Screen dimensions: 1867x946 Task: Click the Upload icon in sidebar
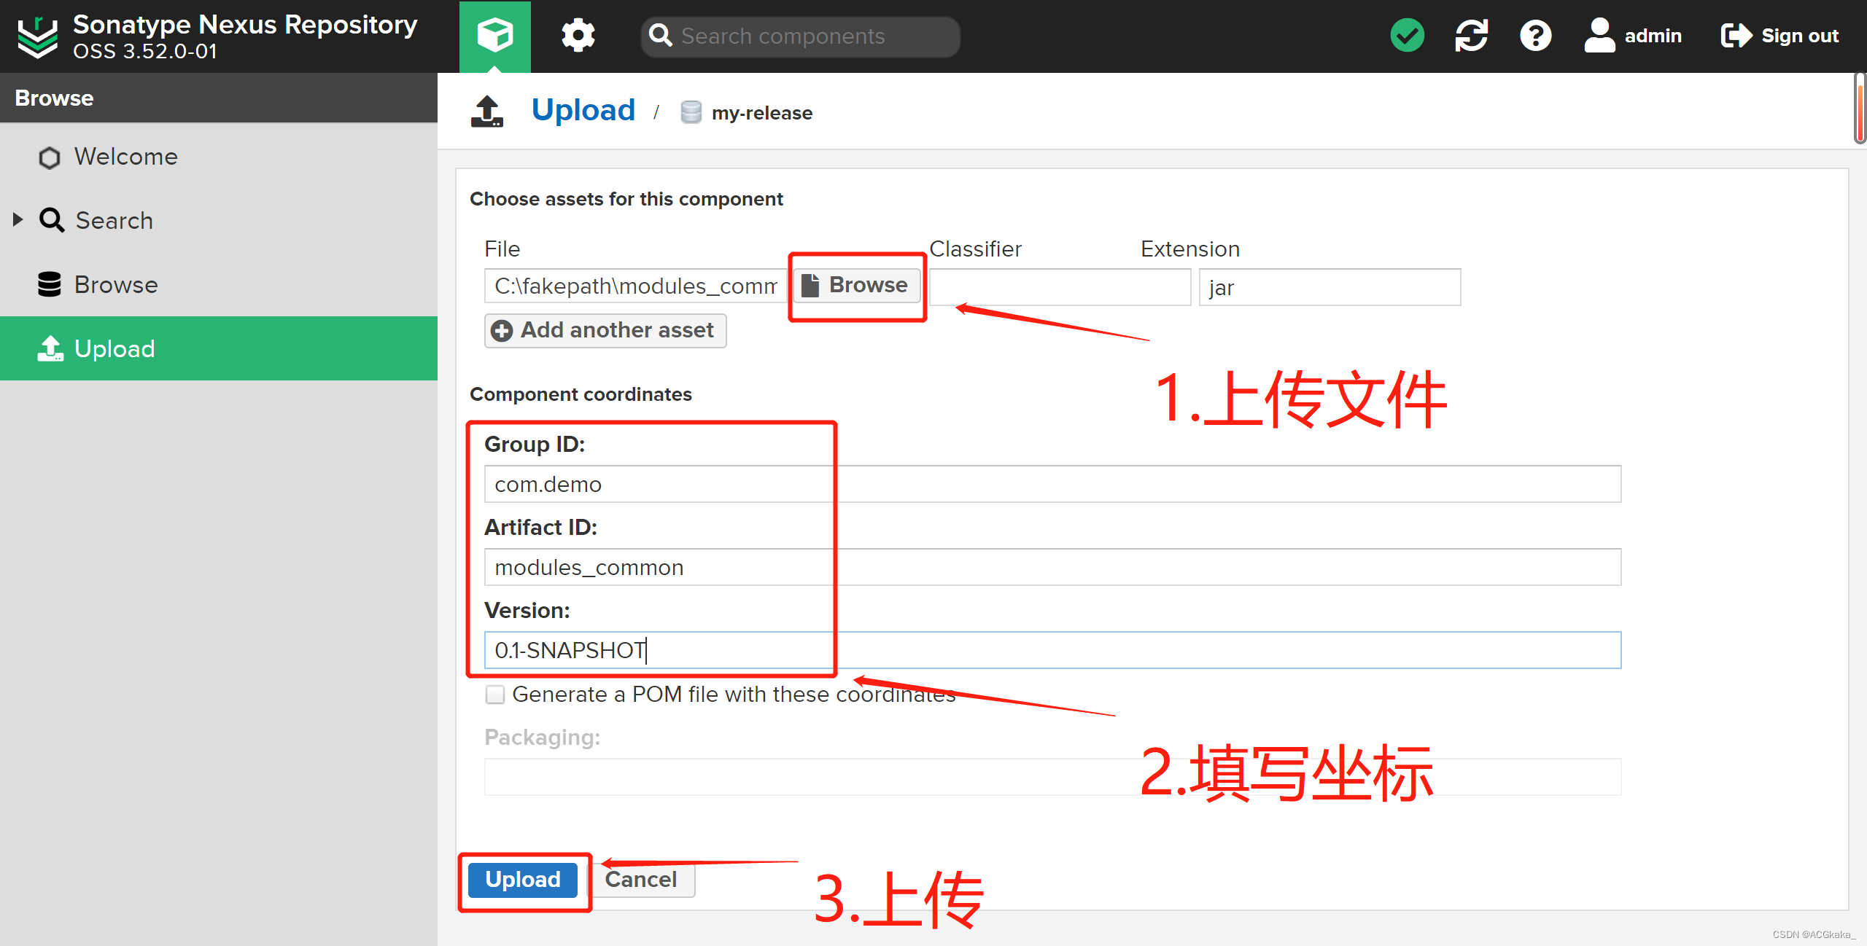click(50, 348)
